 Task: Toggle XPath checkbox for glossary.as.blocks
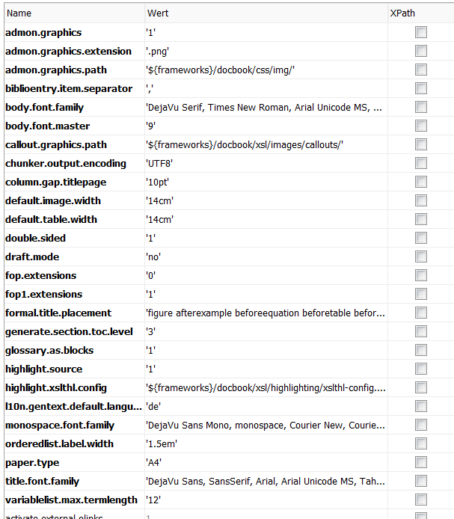[x=421, y=350]
